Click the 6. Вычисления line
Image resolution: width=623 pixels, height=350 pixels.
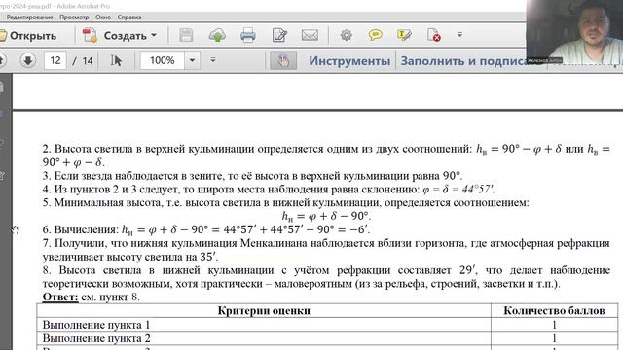[205, 229]
